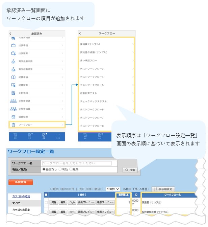Tap the chevron on テストワークフロー5 row

133,85
